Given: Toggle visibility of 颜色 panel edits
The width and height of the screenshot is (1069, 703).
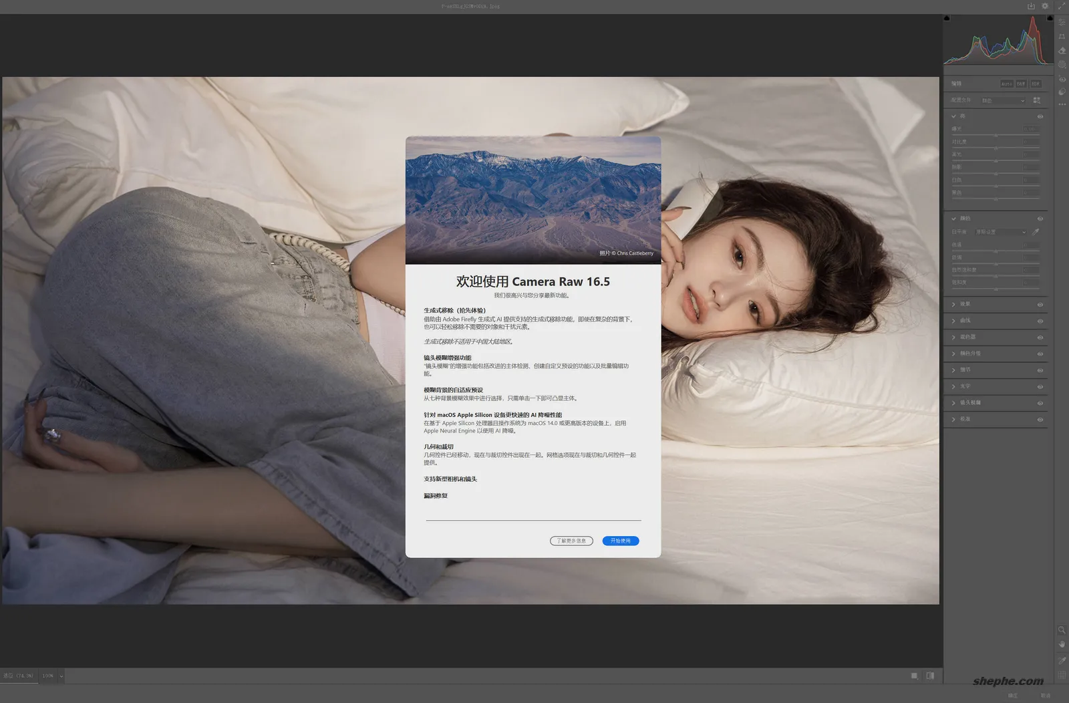Looking at the screenshot, I should 1040,219.
